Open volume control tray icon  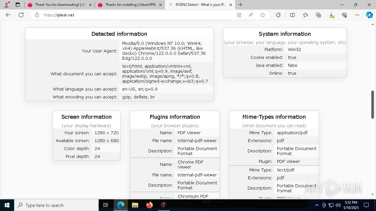(338, 205)
